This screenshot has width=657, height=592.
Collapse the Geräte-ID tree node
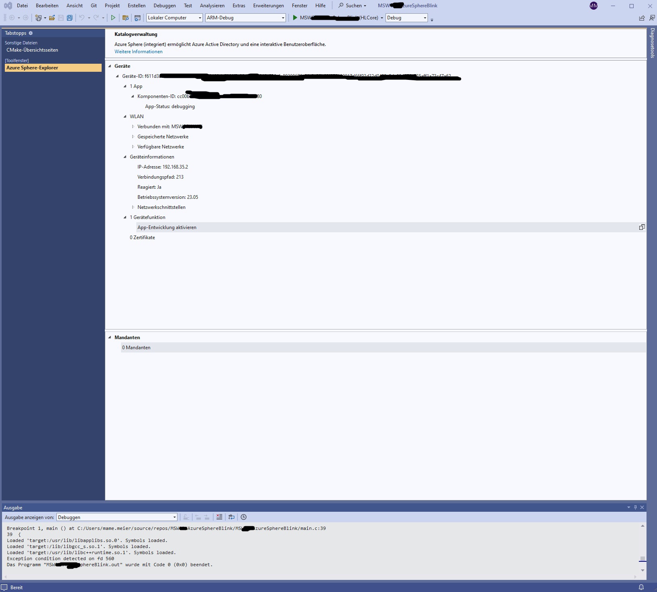click(x=117, y=76)
